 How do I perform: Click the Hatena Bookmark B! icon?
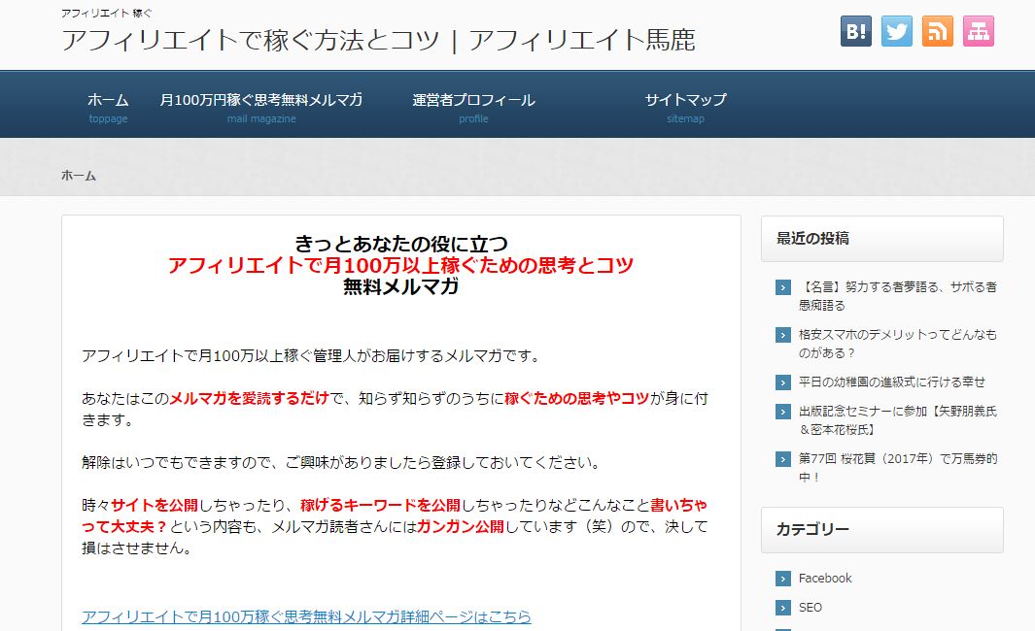point(856,31)
